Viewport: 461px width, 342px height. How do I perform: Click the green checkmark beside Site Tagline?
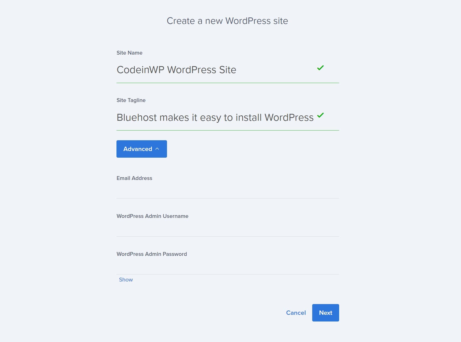coord(320,116)
